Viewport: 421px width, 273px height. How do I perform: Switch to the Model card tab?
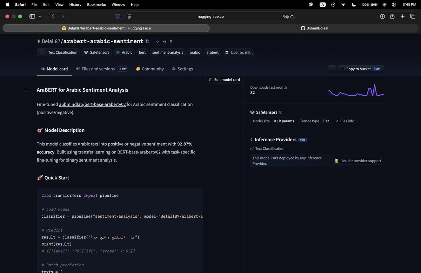tap(54, 69)
